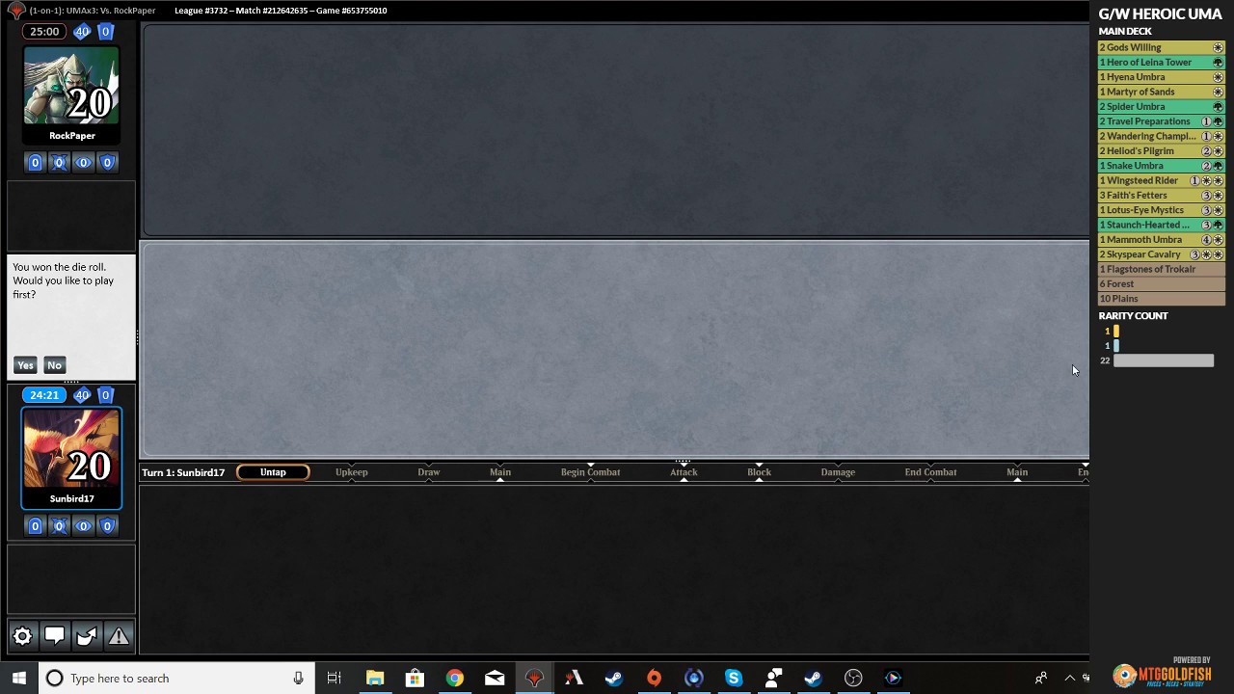Click Sunbird17's hand count card icon
The width and height of the screenshot is (1234, 694).
[106, 395]
